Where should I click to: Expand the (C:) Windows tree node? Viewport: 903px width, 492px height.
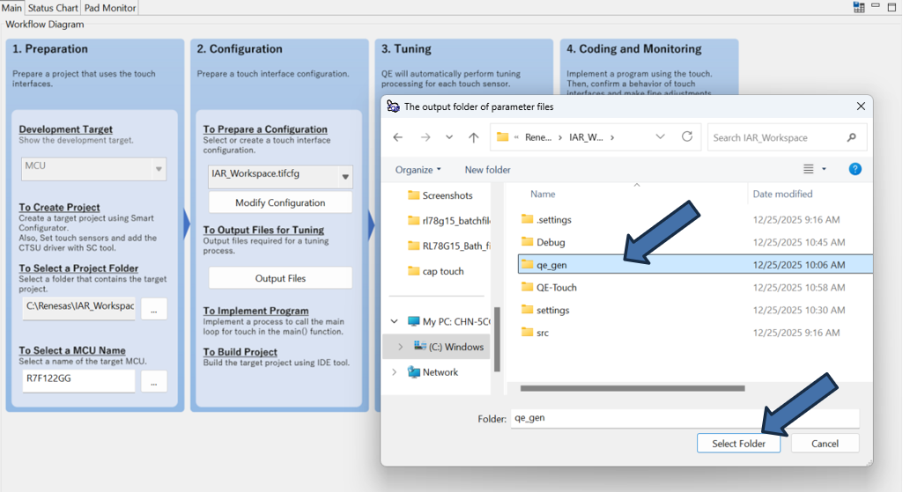coord(400,347)
